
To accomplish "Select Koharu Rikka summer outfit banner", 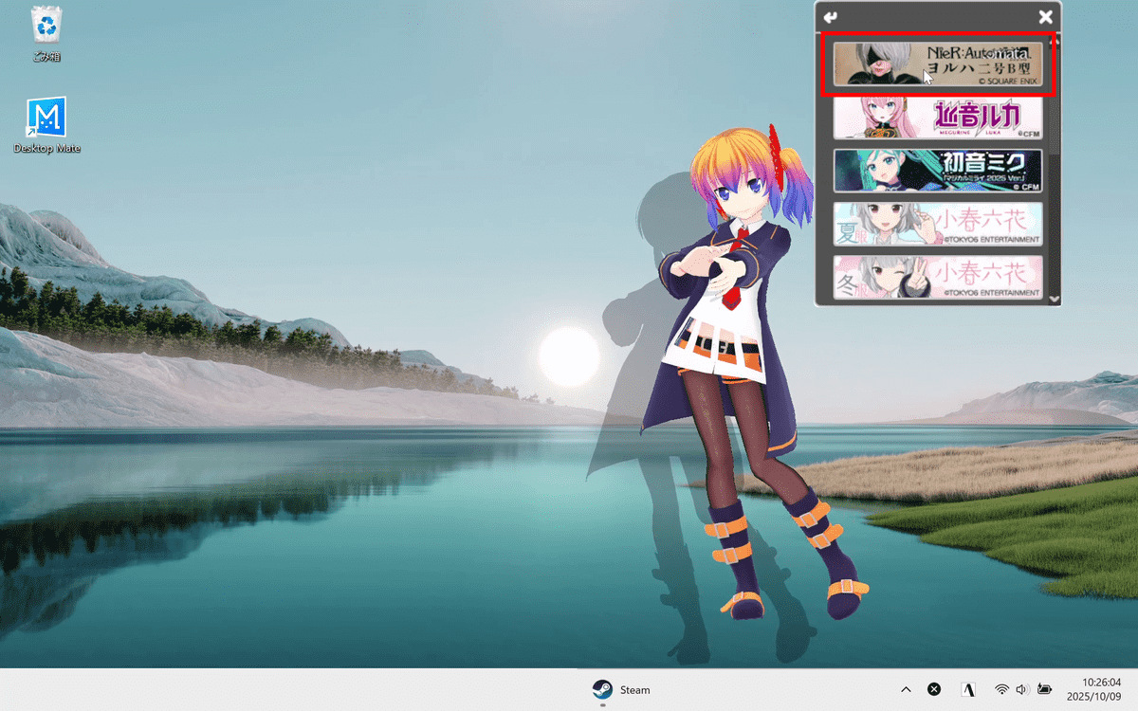I will (x=937, y=225).
